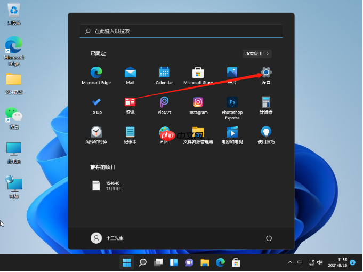
Task: Select This PC (此电脑) desktop icon
Action: [14, 153]
